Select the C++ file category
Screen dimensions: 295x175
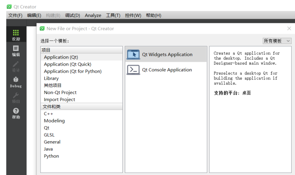(81, 114)
